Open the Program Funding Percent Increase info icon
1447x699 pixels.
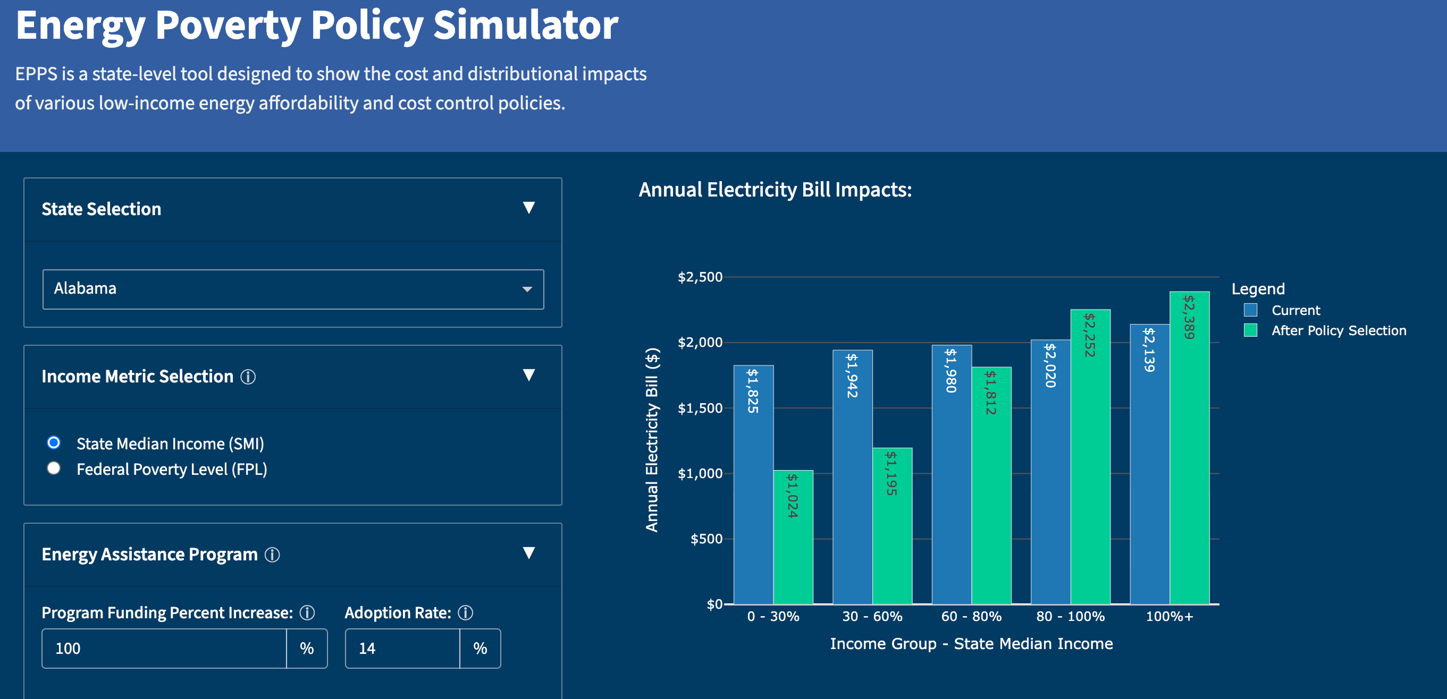tap(307, 613)
